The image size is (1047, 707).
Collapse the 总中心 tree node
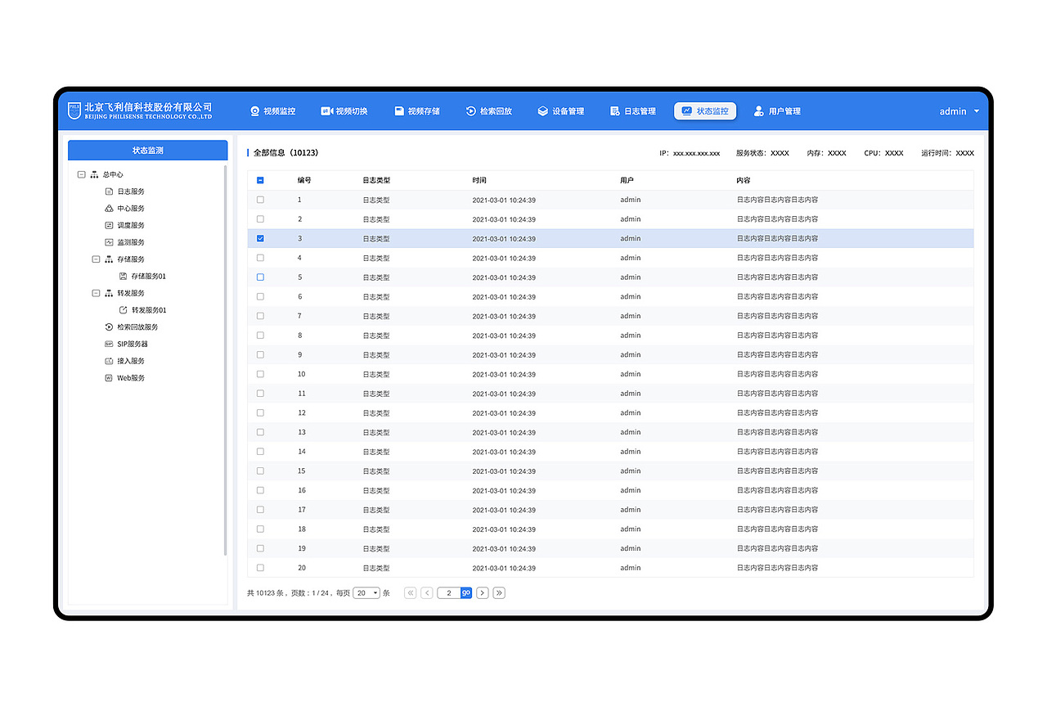pos(81,174)
